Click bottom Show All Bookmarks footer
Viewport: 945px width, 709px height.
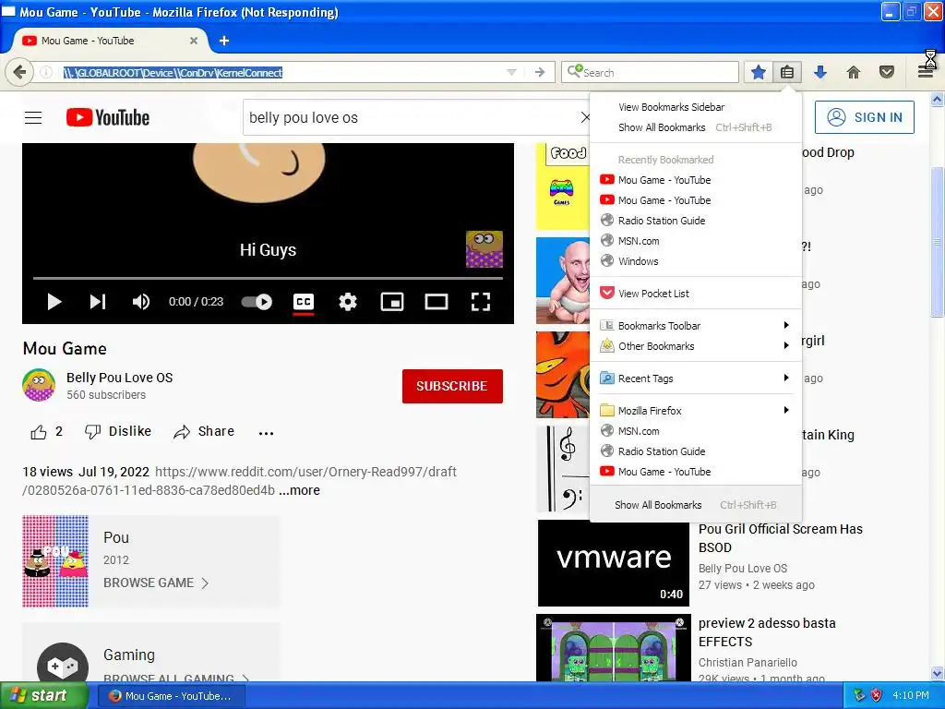pyautogui.click(x=696, y=505)
